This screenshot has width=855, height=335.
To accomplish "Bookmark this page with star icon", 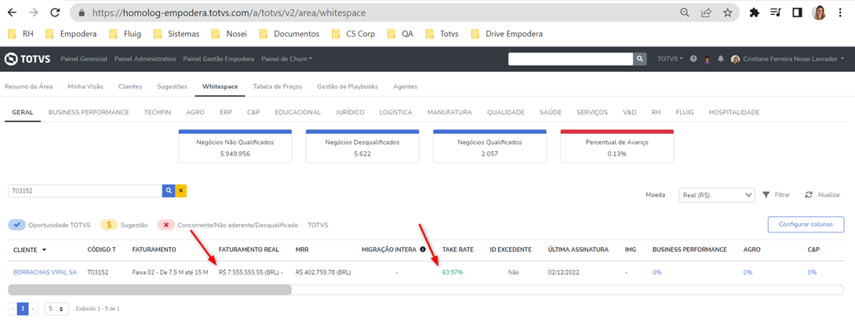I will click(x=727, y=13).
